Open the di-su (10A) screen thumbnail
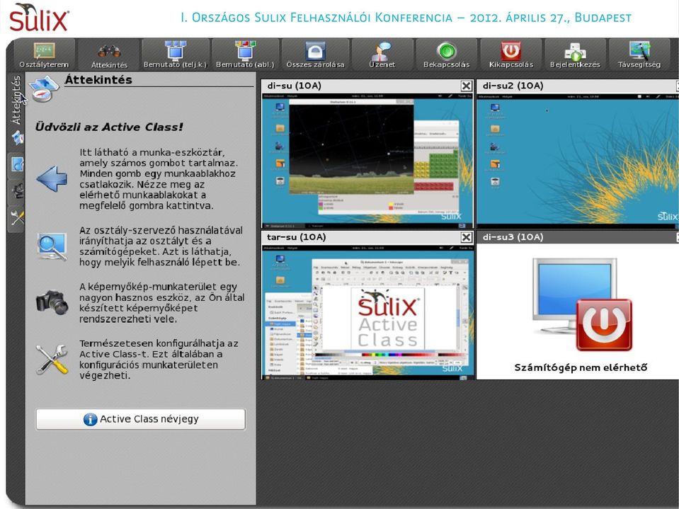 click(367, 161)
